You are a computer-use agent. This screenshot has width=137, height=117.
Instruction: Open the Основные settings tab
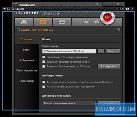26,39
